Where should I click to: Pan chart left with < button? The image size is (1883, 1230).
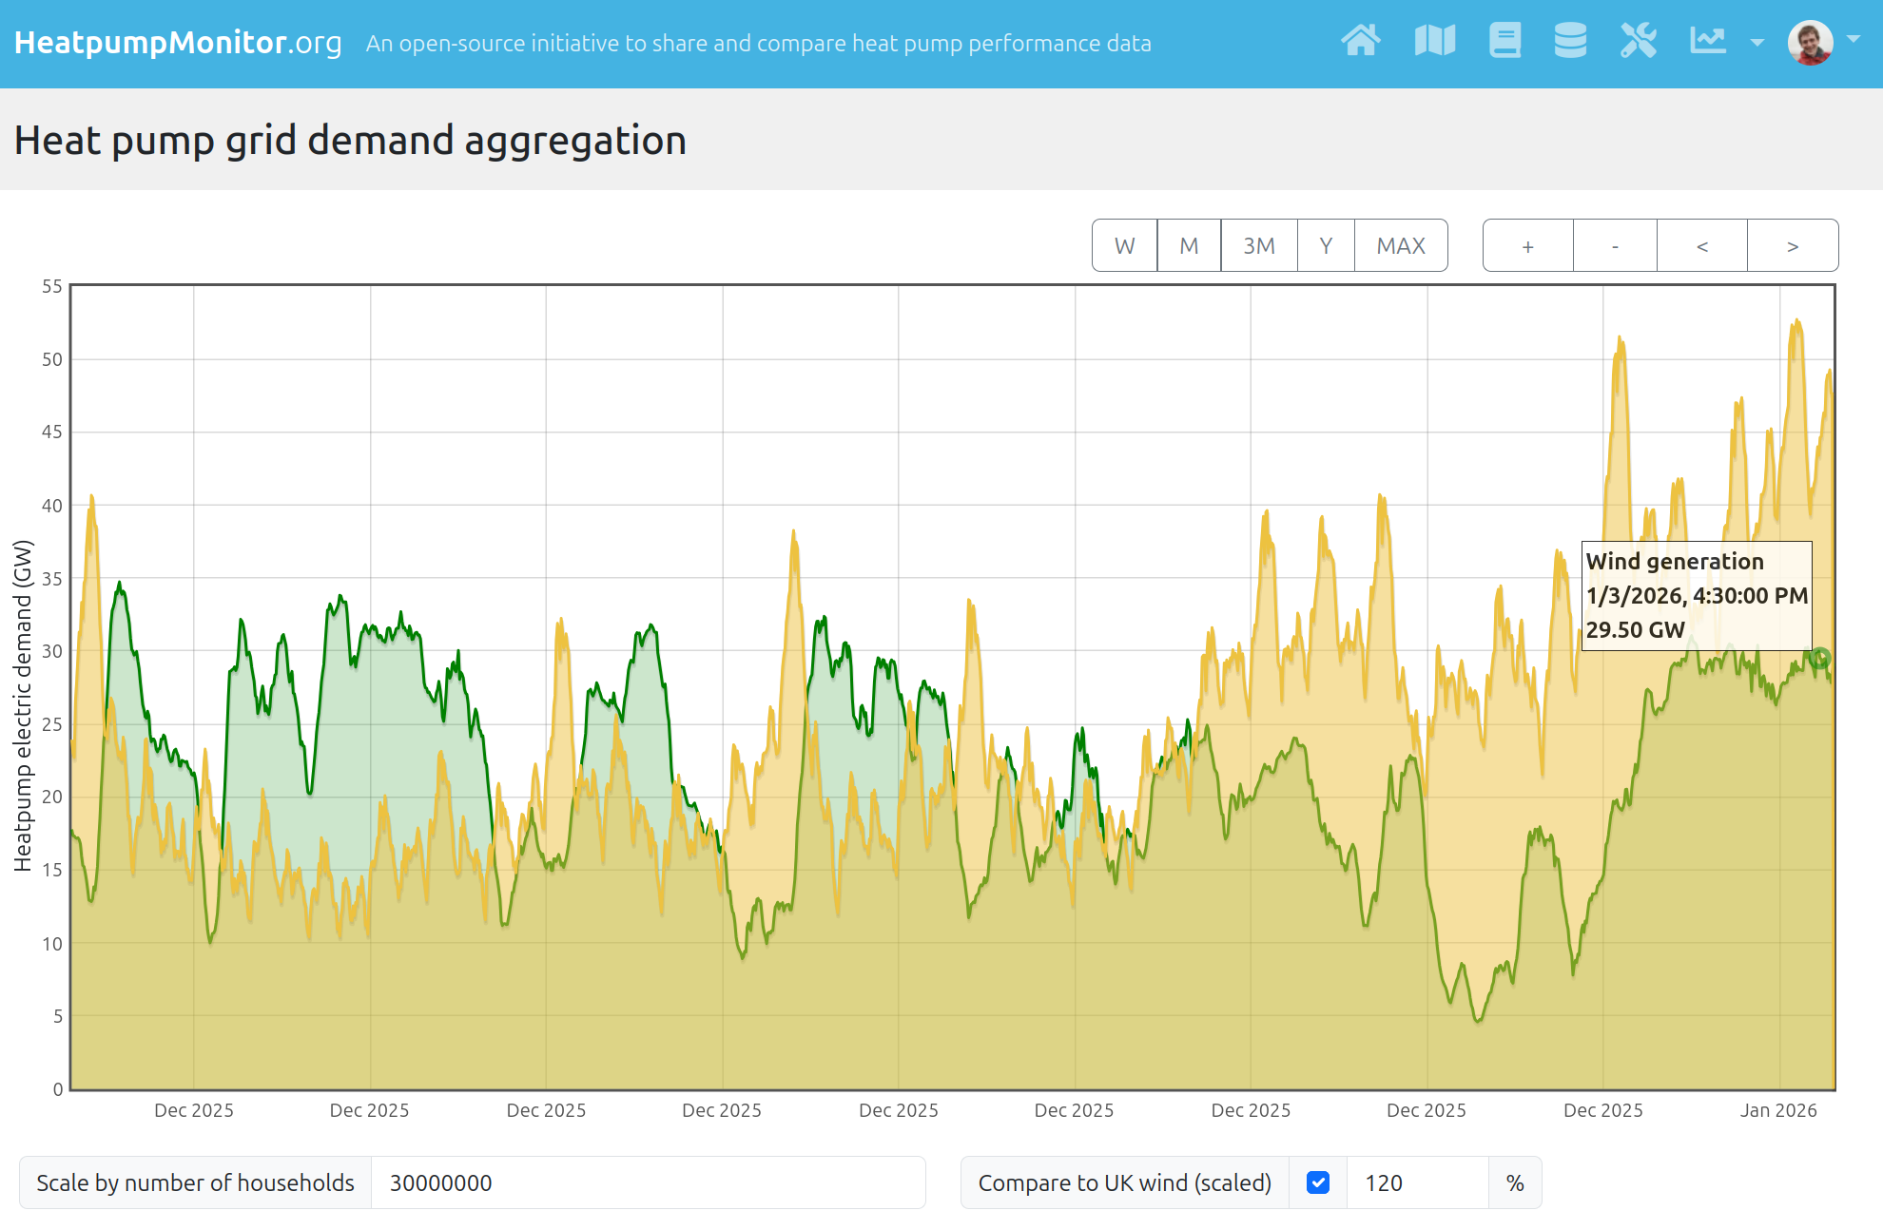point(1702,246)
